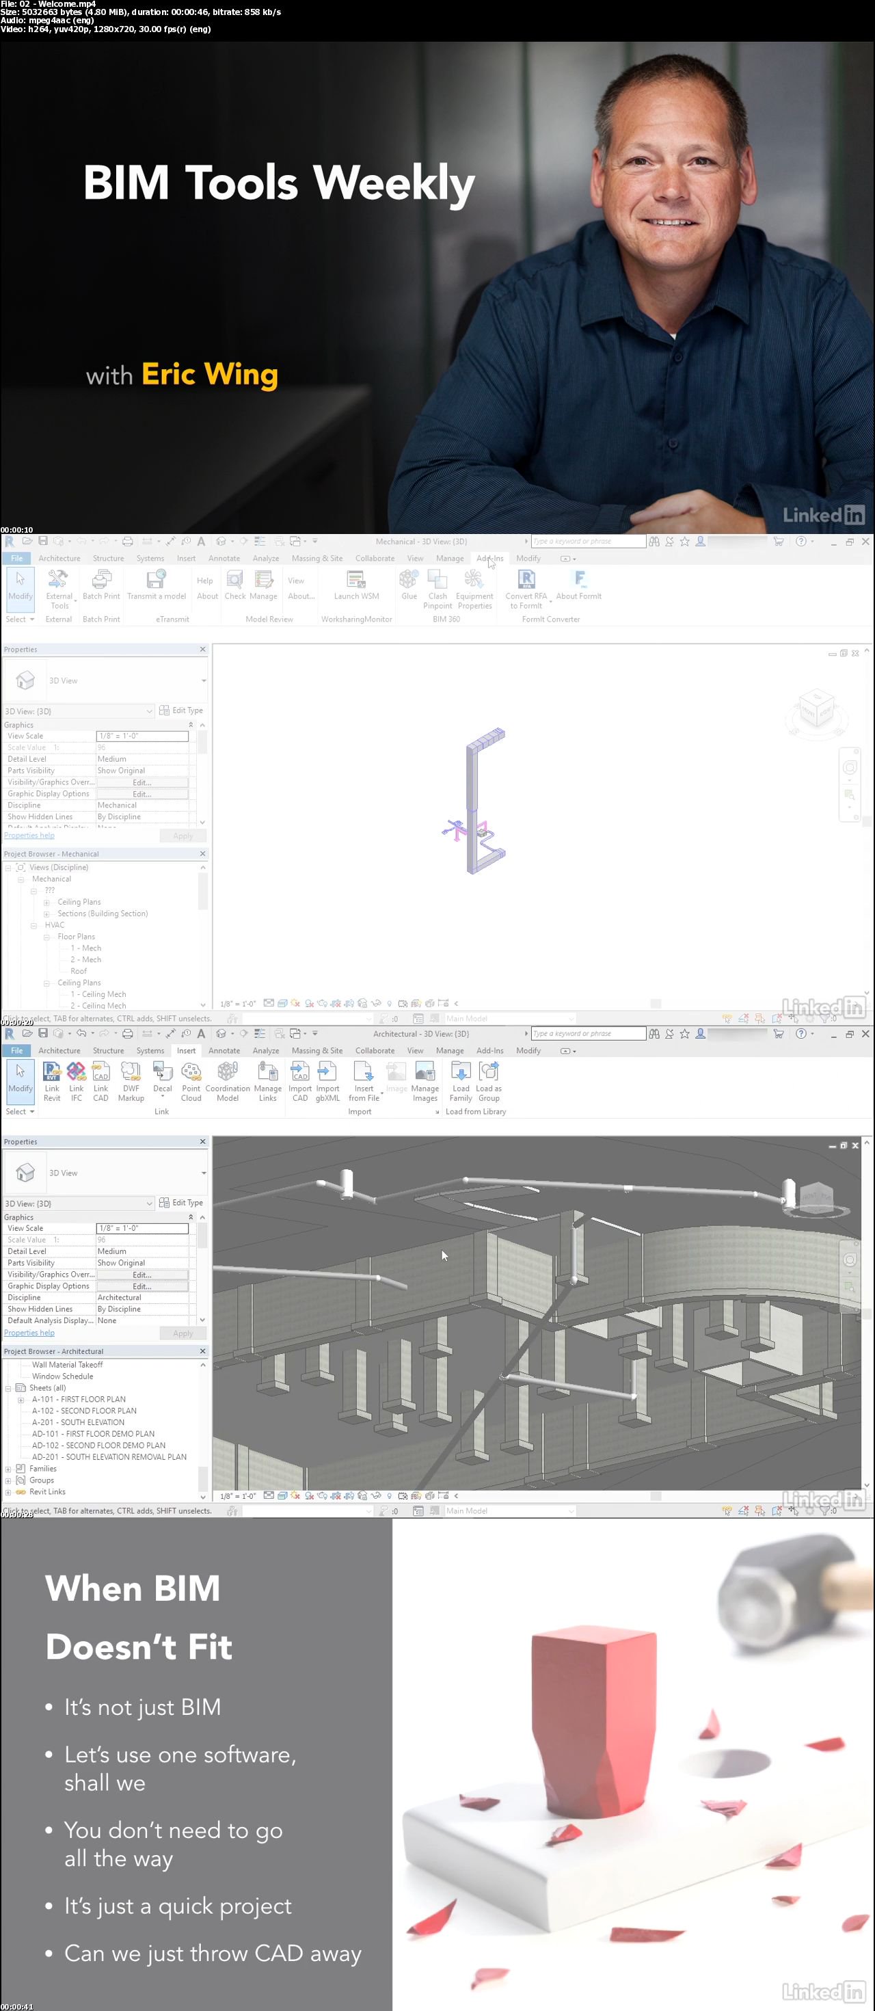
Task: Open Systems tab in Mechanical window
Action: [150, 559]
